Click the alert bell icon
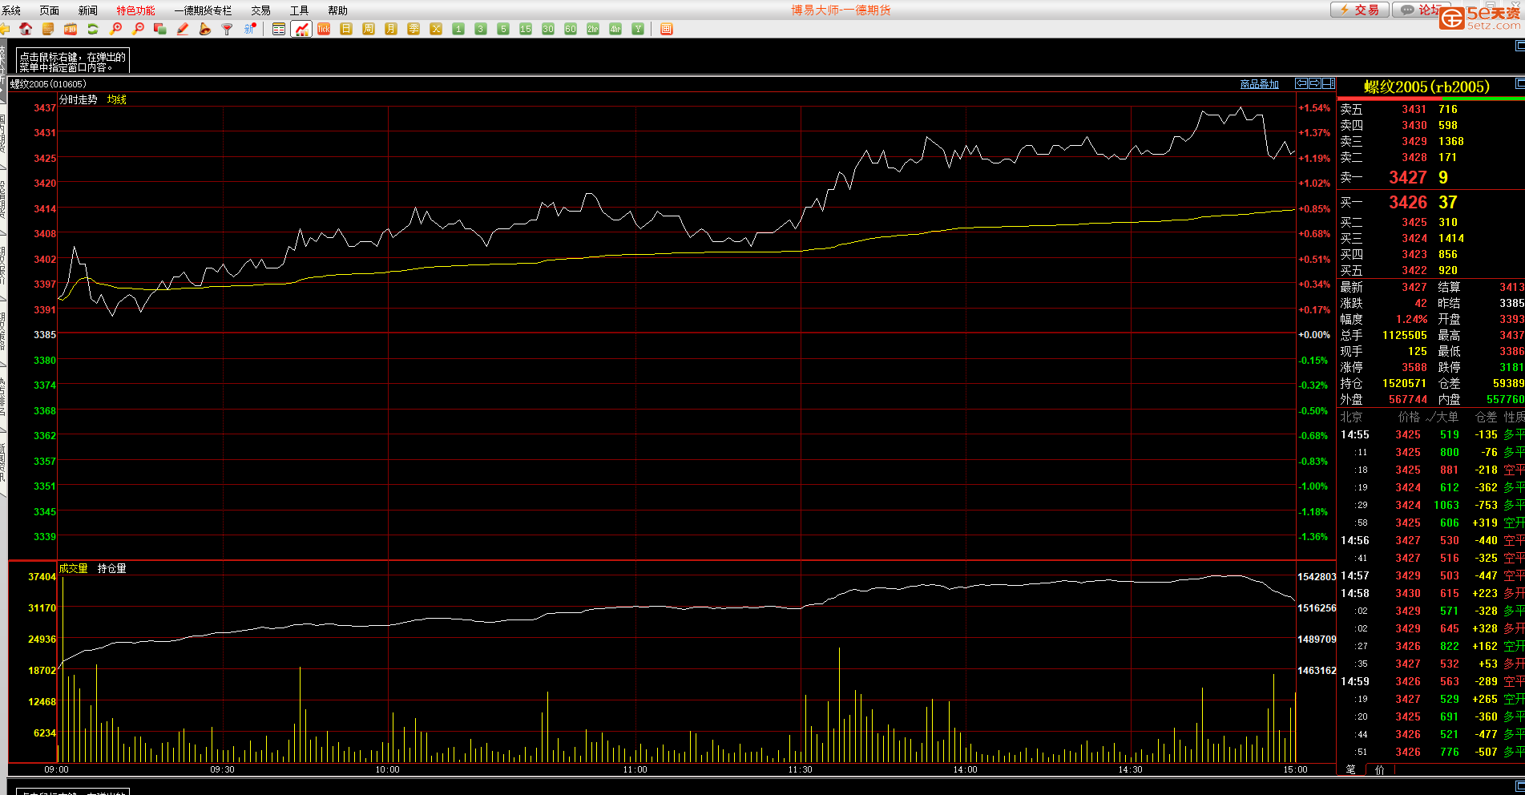Image resolution: width=1525 pixels, height=795 pixels. (x=205, y=29)
